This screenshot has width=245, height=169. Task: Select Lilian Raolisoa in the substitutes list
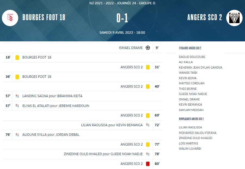[x=190, y=127]
